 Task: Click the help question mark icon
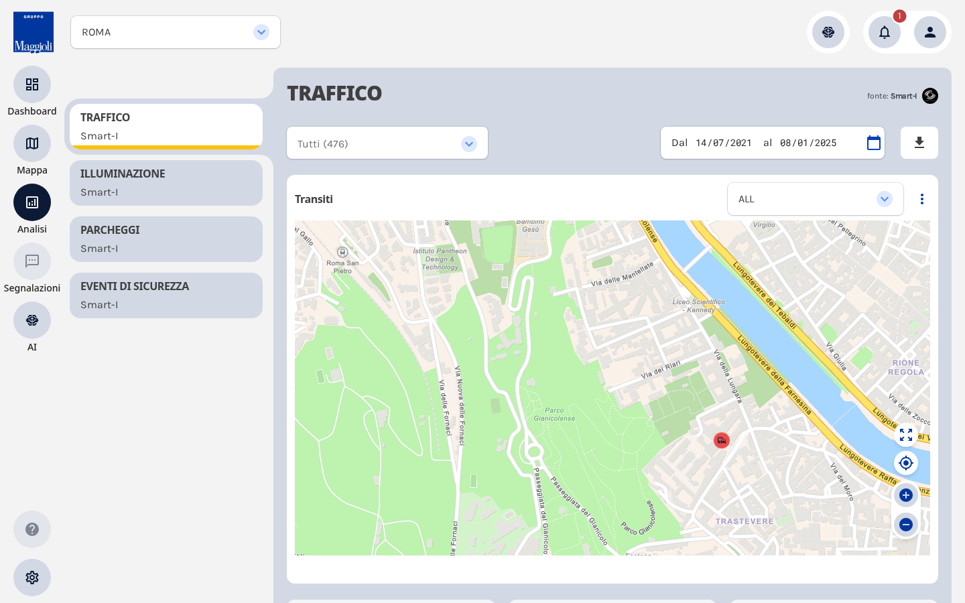(x=32, y=529)
